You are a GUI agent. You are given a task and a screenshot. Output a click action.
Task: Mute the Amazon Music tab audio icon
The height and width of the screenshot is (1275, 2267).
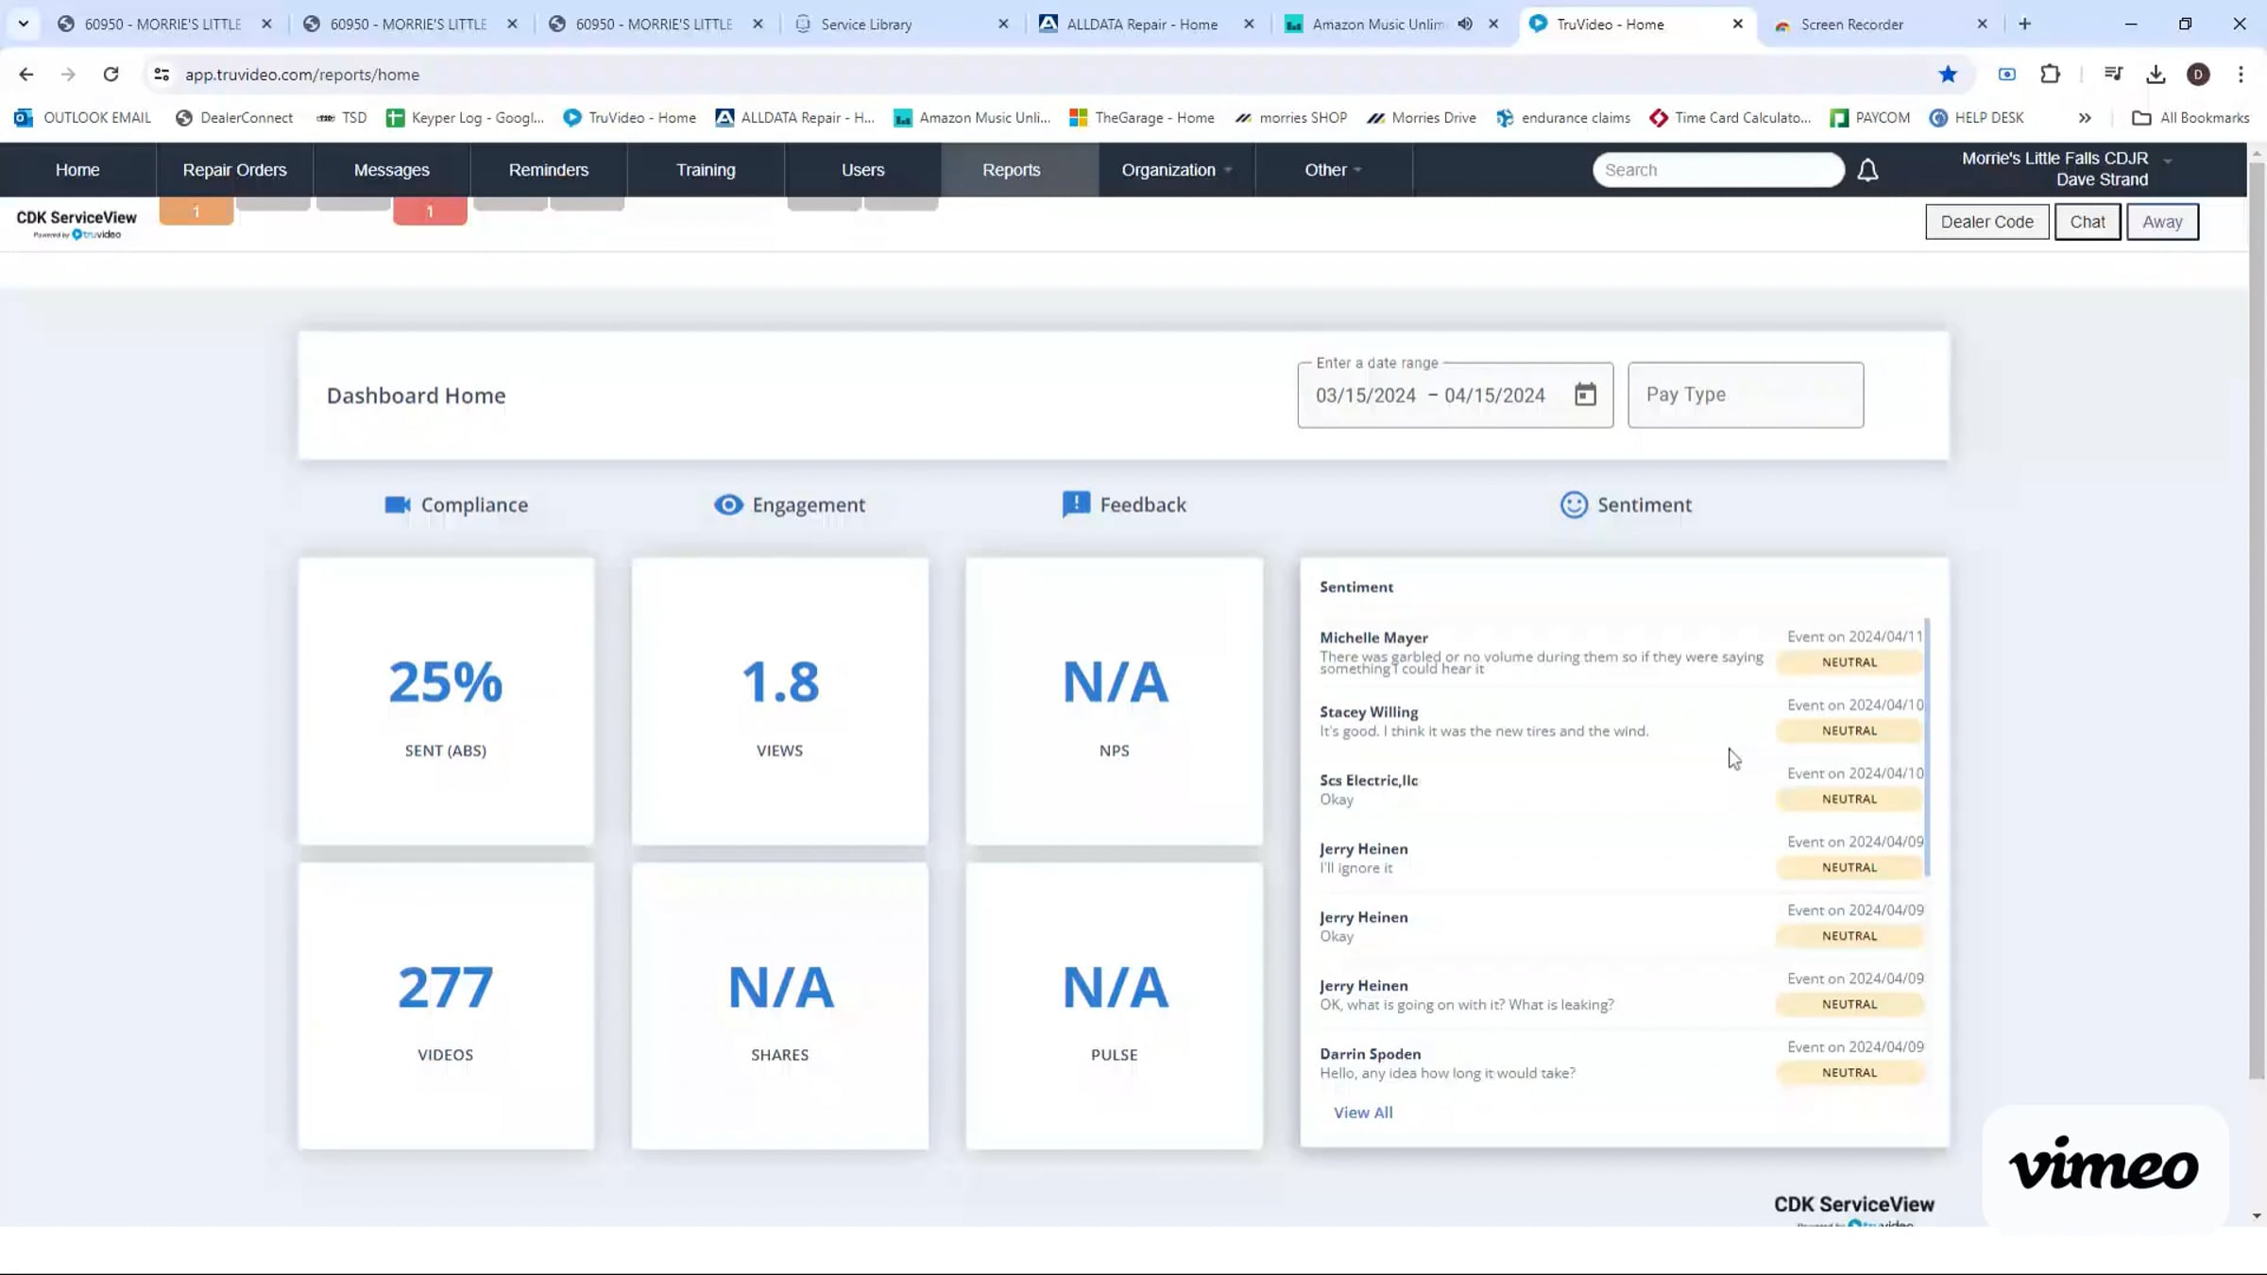[x=1465, y=25]
